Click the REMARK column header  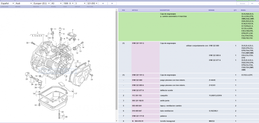coord(211,10)
